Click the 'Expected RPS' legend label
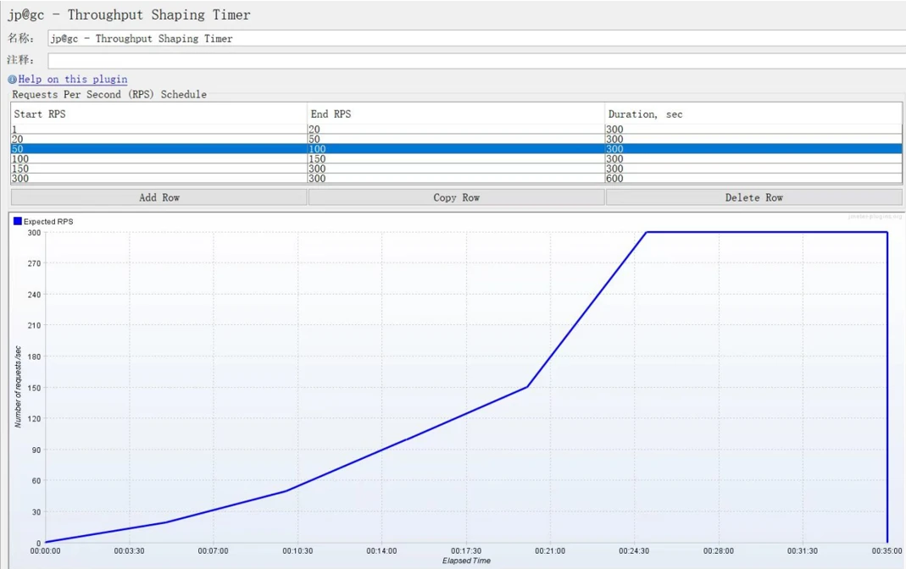 (x=48, y=222)
